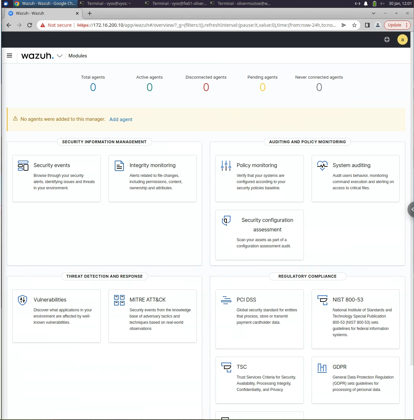Switch to Terminal olivermustoe taskbar window
Viewport: 414px width, 420px height.
(241, 4)
